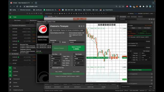Open the take profit balance percent dropdown
Screen dimensions: 164x92
[84, 61]
